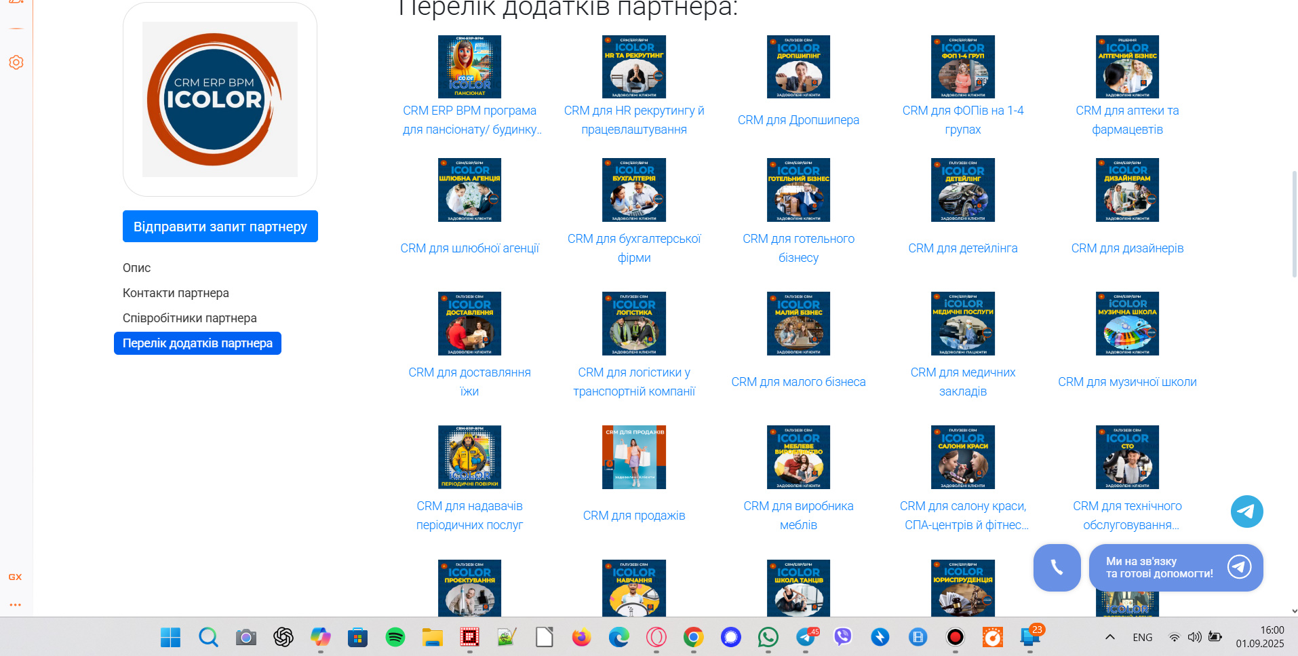
Task: Open link CRM для виробника меблів
Action: [798, 516]
